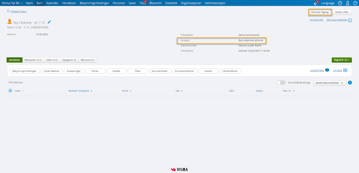Screen dimensions: 359x173
Task: Switch to the Økonomi (0) tab
Action: click(x=87, y=60)
